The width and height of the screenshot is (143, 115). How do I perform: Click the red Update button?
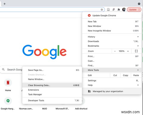pyautogui.click(x=134, y=10)
